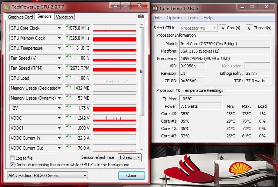Enable the Log to file checkbox
The height and width of the screenshot is (187, 278).
click(12, 158)
